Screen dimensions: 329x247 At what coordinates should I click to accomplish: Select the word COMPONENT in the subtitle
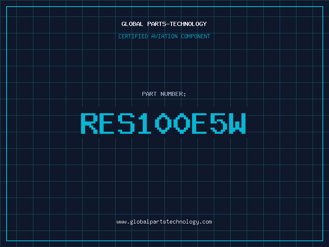pyautogui.click(x=195, y=36)
